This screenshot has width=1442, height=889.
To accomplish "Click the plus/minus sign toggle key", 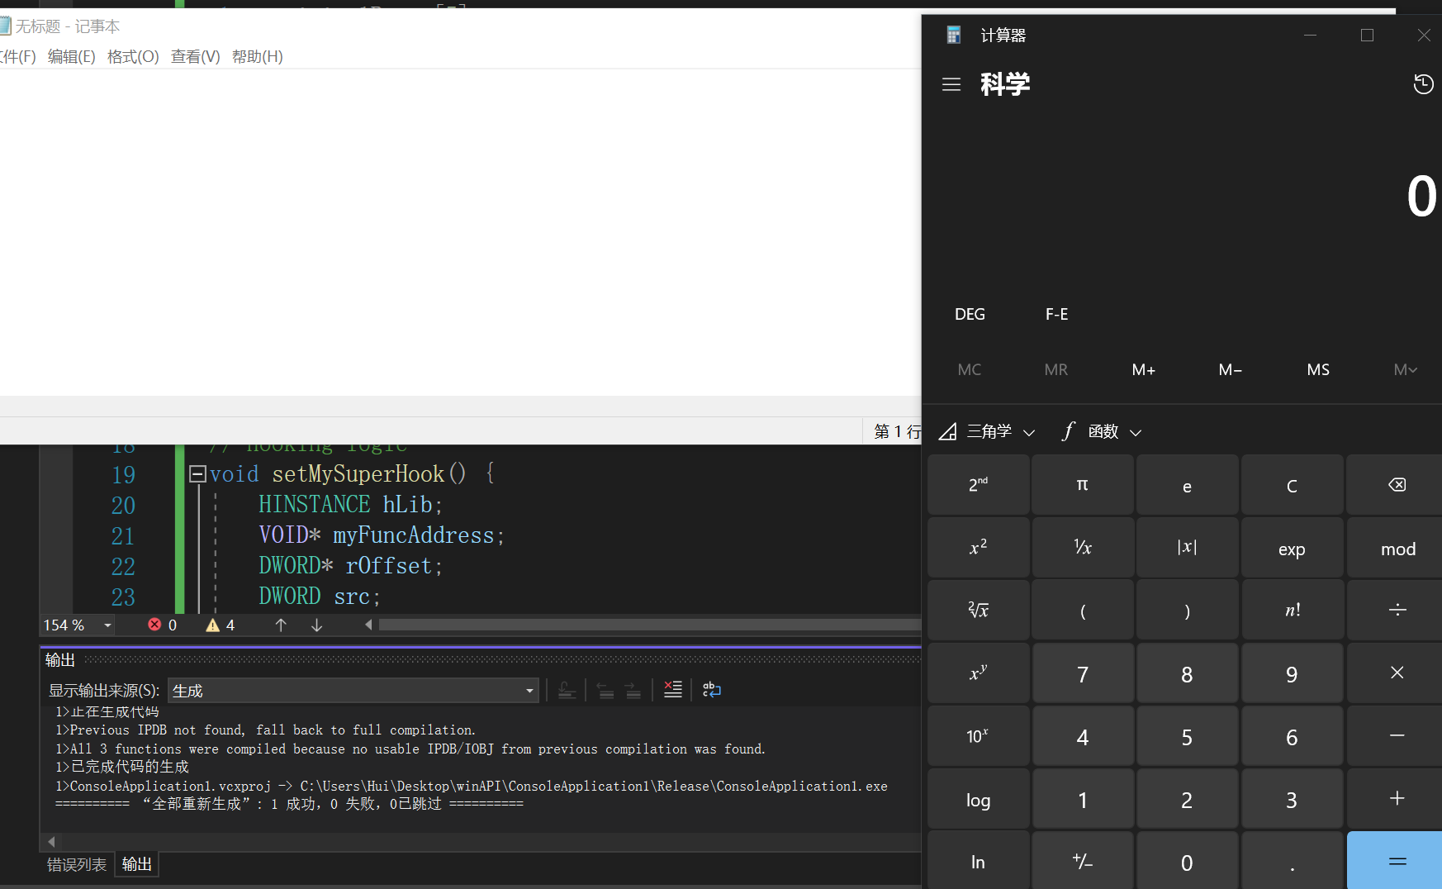I will pos(1083,861).
